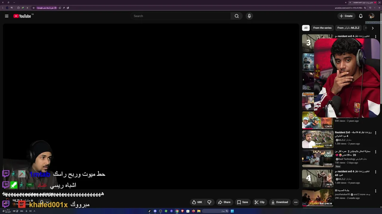The height and width of the screenshot is (214, 382).
Task: Open the browser tab search dropdown
Action: pyautogui.click(x=379, y=2)
